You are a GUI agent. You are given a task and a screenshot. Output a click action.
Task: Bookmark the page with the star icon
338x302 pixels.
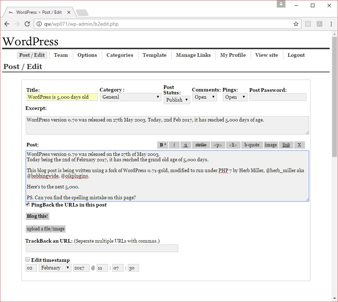[x=296, y=24]
